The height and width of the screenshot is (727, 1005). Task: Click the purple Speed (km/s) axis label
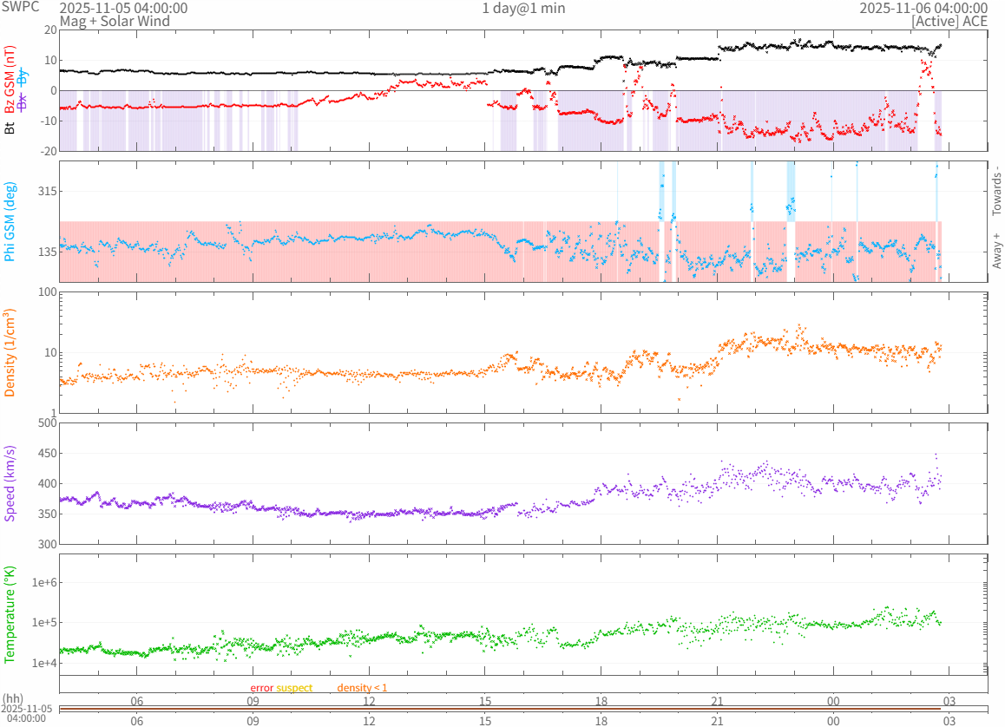pos(10,483)
